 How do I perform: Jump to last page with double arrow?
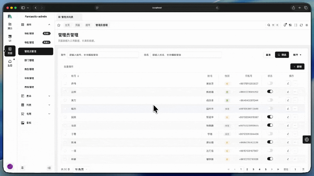278,169
